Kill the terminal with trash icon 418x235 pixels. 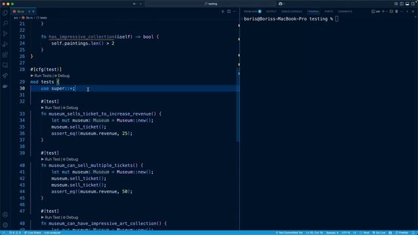tap(396, 12)
